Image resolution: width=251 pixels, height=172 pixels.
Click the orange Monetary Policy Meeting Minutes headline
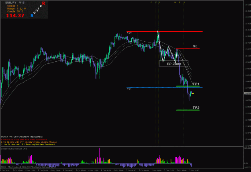point(29,142)
